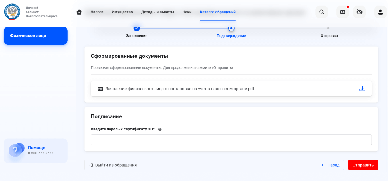Open user profile icon
The height and width of the screenshot is (181, 388).
380,12
